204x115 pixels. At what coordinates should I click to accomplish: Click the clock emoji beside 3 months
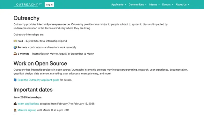pyautogui.click(x=15, y=54)
